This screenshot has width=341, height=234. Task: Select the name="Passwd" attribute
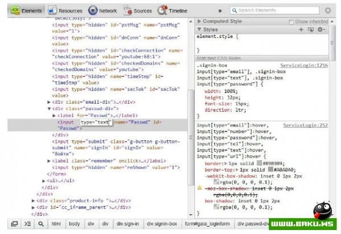(132, 122)
